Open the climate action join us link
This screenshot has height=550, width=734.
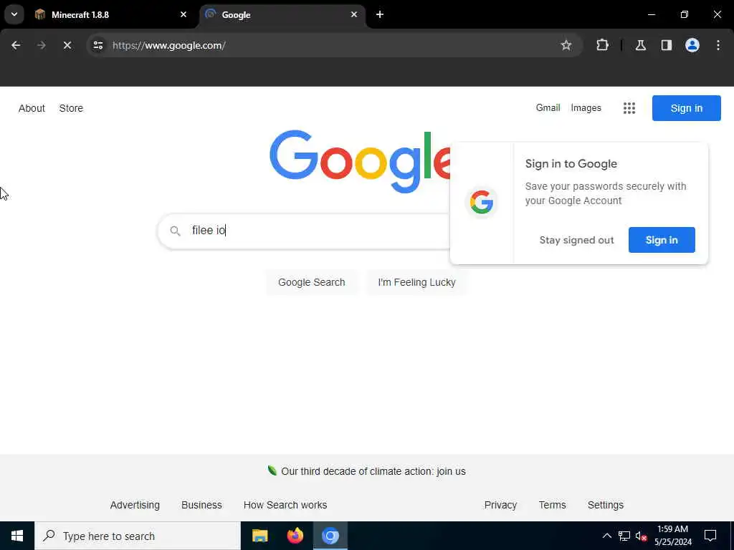click(373, 471)
